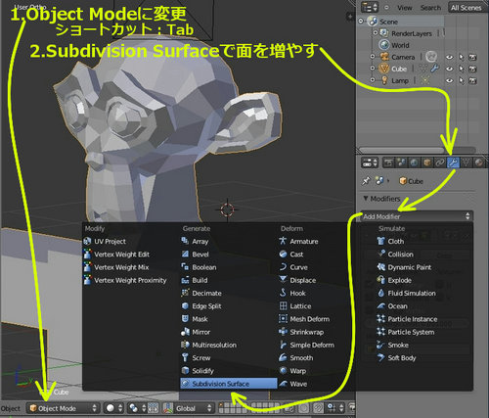Click the Fluid Simulation droplet icon
This screenshot has width=489, height=418.
click(x=380, y=293)
